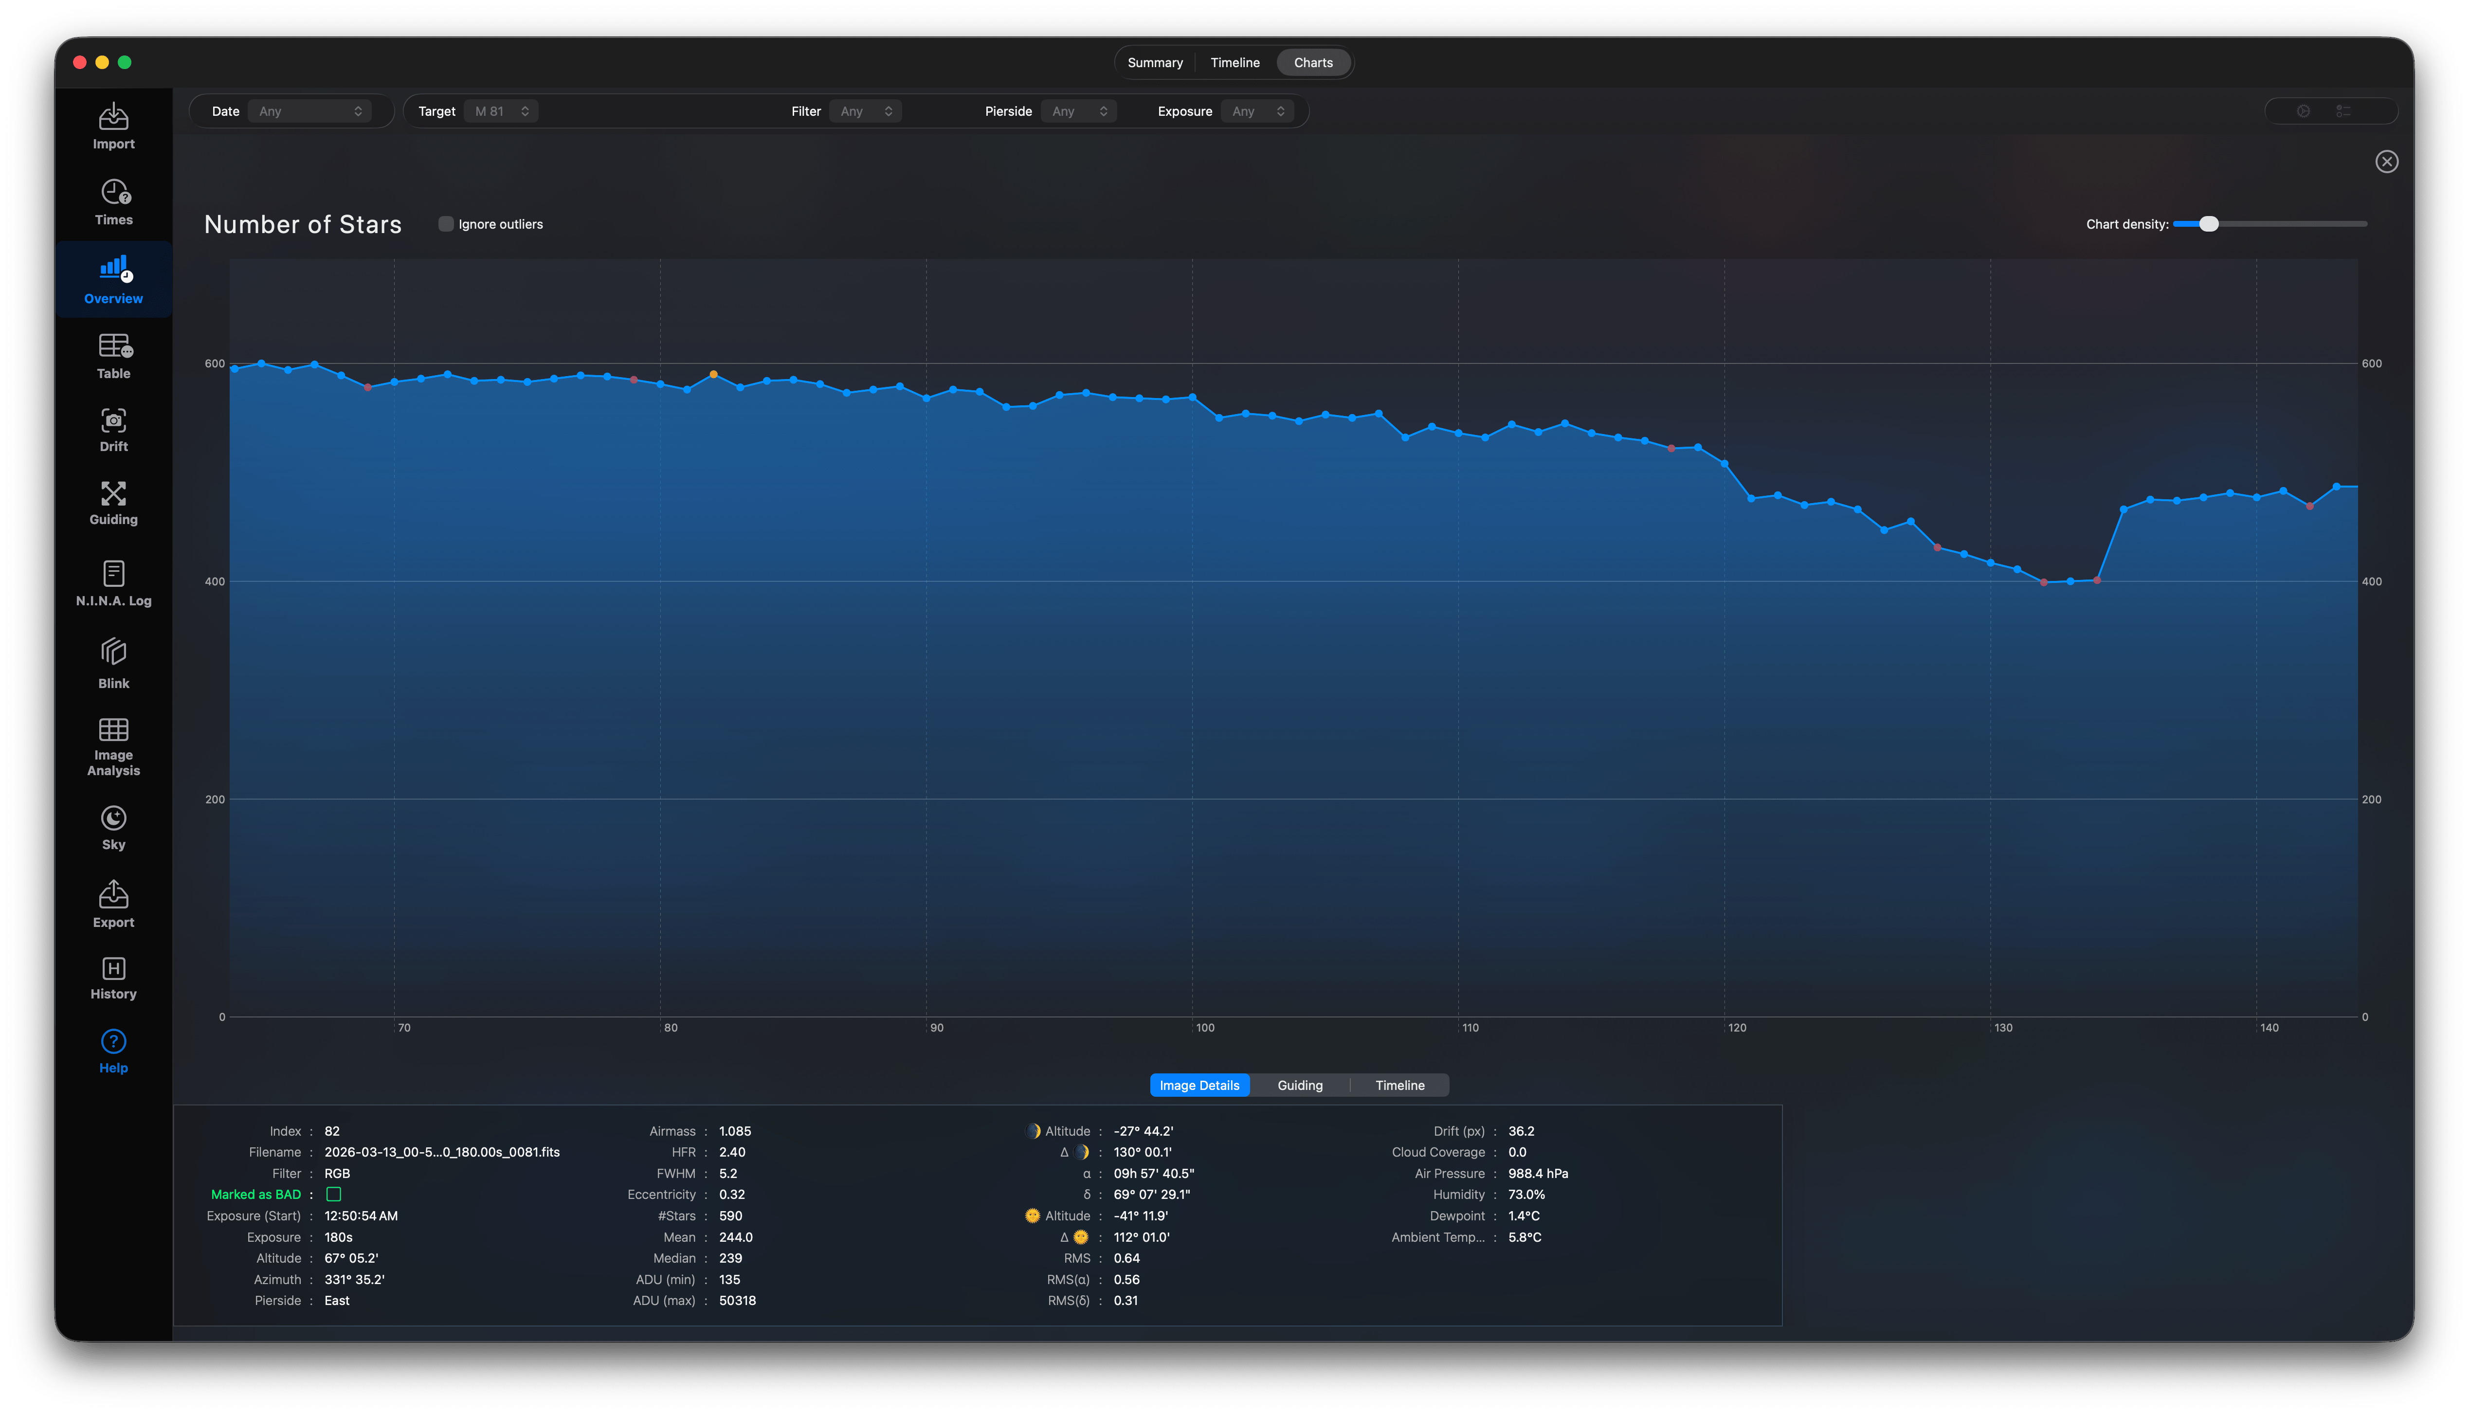Click the declination value 69° 07' 29.1"
Screen dimensions: 2469x1414
pyautogui.click(x=1151, y=1195)
